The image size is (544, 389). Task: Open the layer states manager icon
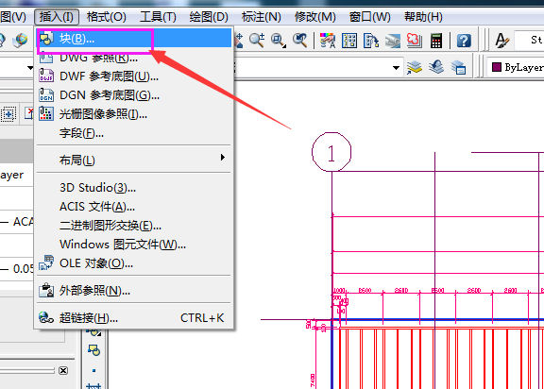(x=458, y=67)
